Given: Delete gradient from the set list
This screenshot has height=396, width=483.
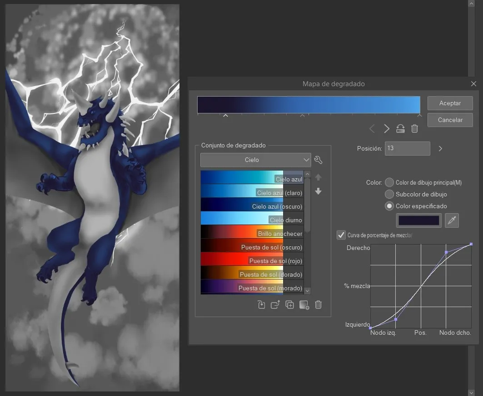Looking at the screenshot, I should tap(318, 305).
